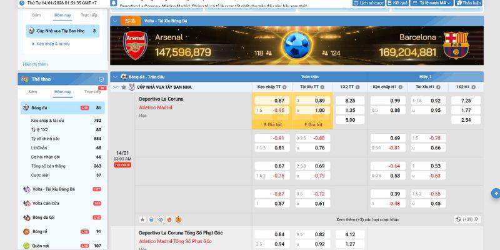Click info icon beside Kèo chấp H1
The image size is (500, 250).
coord(400,87)
